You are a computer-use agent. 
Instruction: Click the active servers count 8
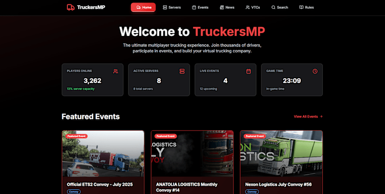coord(159,81)
